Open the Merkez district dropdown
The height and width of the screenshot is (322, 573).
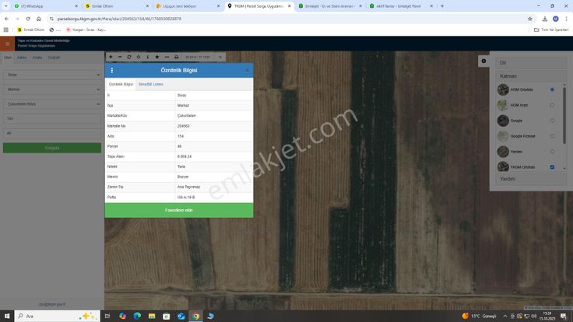pyautogui.click(x=51, y=89)
